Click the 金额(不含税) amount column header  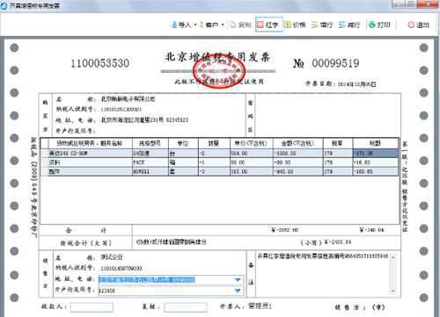tap(298, 143)
